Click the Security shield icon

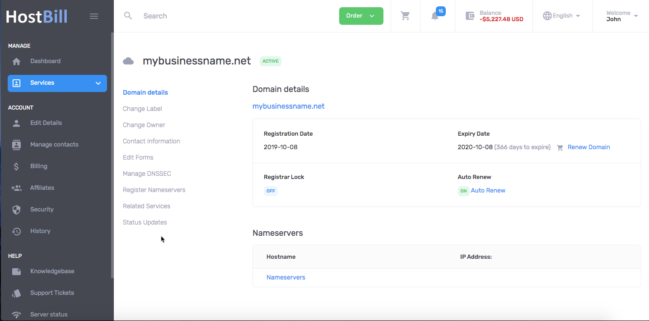(16, 209)
